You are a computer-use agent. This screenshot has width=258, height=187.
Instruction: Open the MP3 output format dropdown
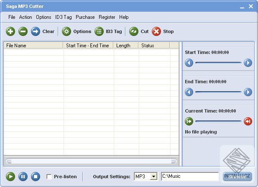153,177
